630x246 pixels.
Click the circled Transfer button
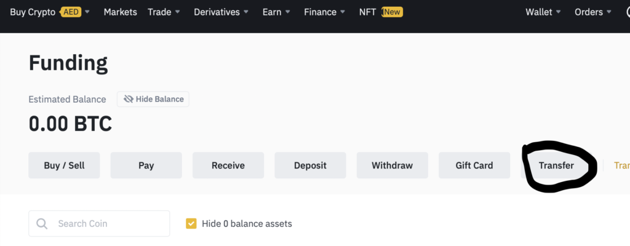556,165
